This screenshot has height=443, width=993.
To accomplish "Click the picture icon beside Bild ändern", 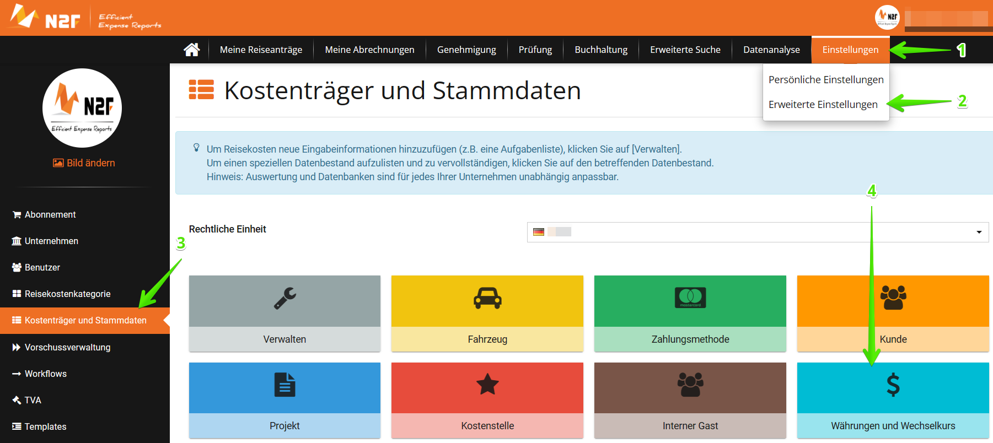I will 58,163.
